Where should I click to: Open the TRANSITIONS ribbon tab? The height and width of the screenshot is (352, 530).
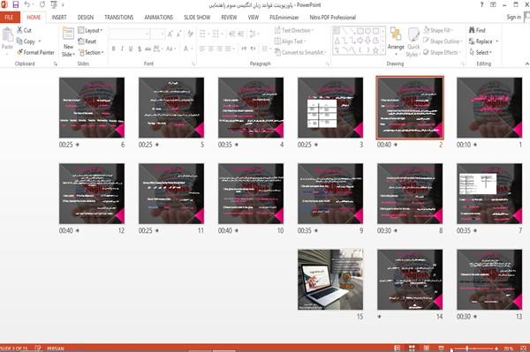click(119, 18)
